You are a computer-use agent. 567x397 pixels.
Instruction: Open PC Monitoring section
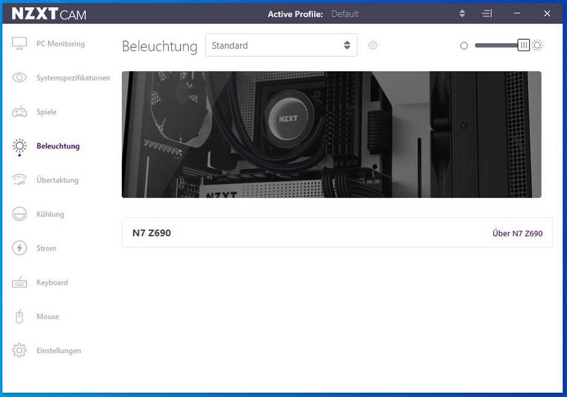click(x=61, y=44)
